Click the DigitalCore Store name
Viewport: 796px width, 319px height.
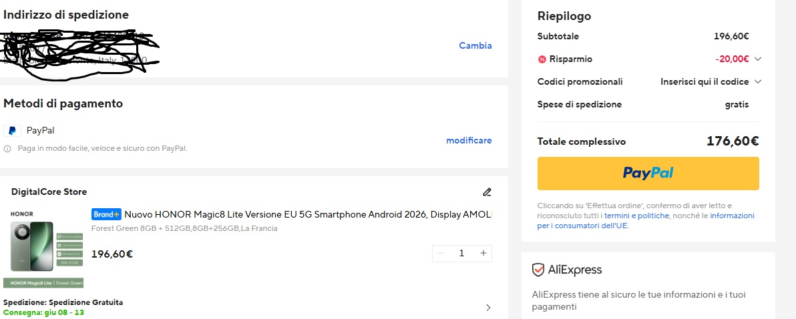49,192
